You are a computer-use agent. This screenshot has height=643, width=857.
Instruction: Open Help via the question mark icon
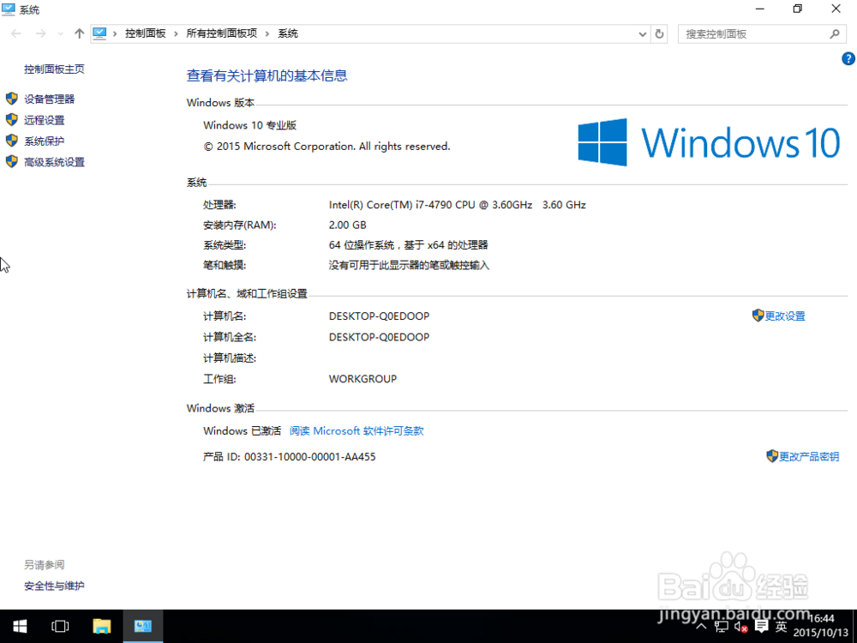click(848, 58)
